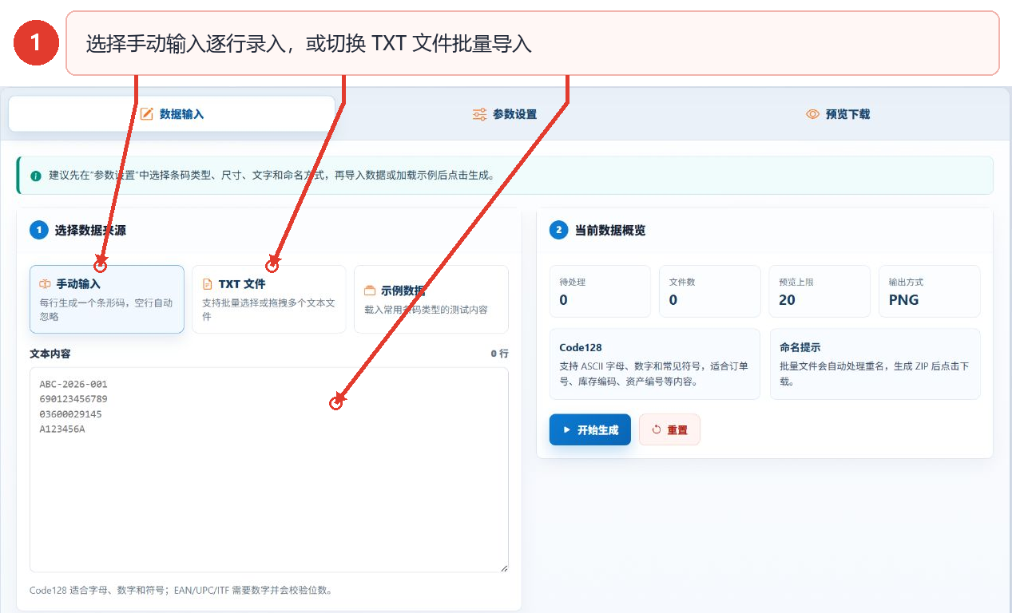Click the 命名提示 info card

pyautogui.click(x=875, y=364)
